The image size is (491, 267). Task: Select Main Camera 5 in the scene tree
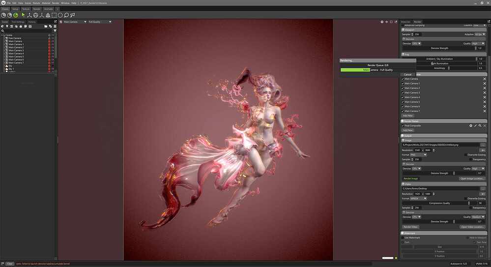pos(16,57)
